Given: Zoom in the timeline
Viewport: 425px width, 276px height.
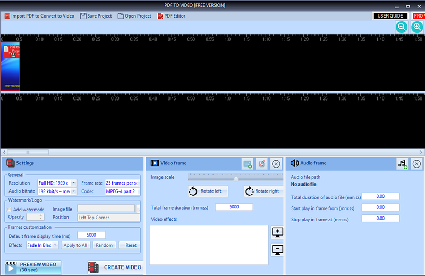Looking at the screenshot, I should coord(417,27).
